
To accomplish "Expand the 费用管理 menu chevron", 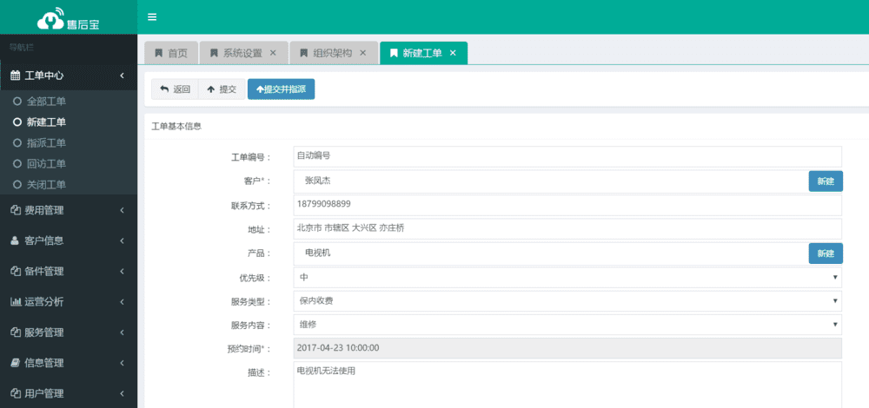I will [122, 210].
